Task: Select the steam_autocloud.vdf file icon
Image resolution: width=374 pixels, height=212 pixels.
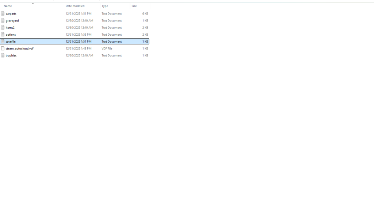Action: (x=3, y=48)
